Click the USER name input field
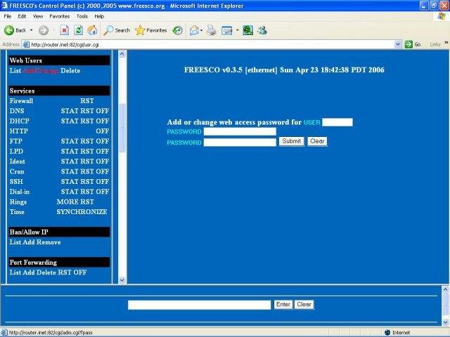The image size is (450, 337). [x=337, y=122]
